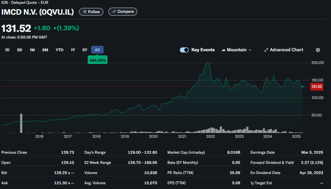Screen dimensions: 331x189
Task: Click 52 Week Range value 126.70 - 168.95
Action: [143, 163]
